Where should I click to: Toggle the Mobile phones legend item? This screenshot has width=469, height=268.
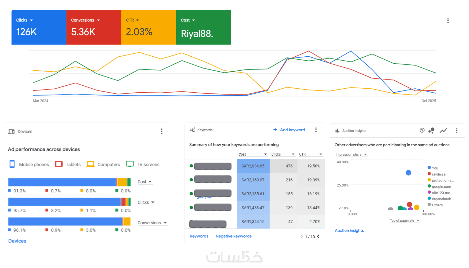pyautogui.click(x=29, y=164)
